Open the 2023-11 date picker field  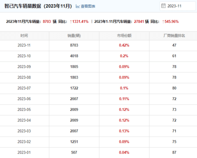coord(178,6)
